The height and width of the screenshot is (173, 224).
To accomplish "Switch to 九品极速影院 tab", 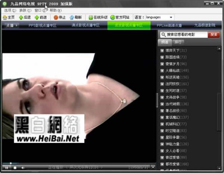I will coord(205,25).
